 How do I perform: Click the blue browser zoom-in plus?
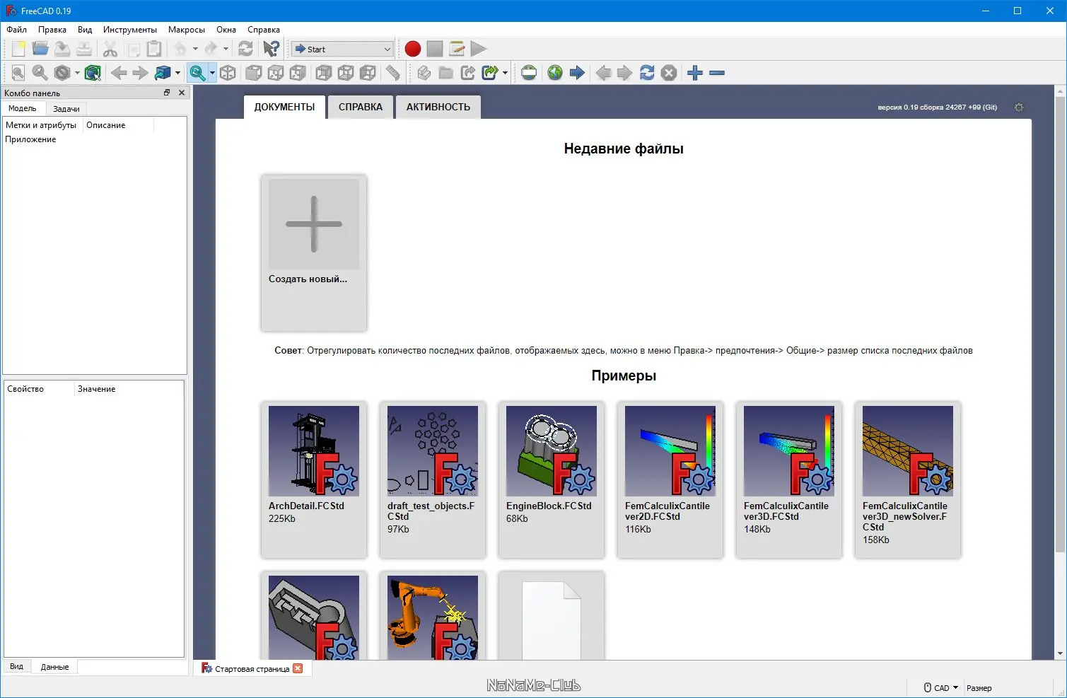click(x=695, y=73)
